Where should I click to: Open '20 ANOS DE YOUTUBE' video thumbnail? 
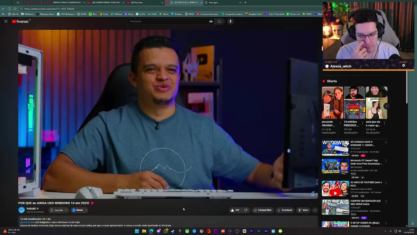pos(336,188)
